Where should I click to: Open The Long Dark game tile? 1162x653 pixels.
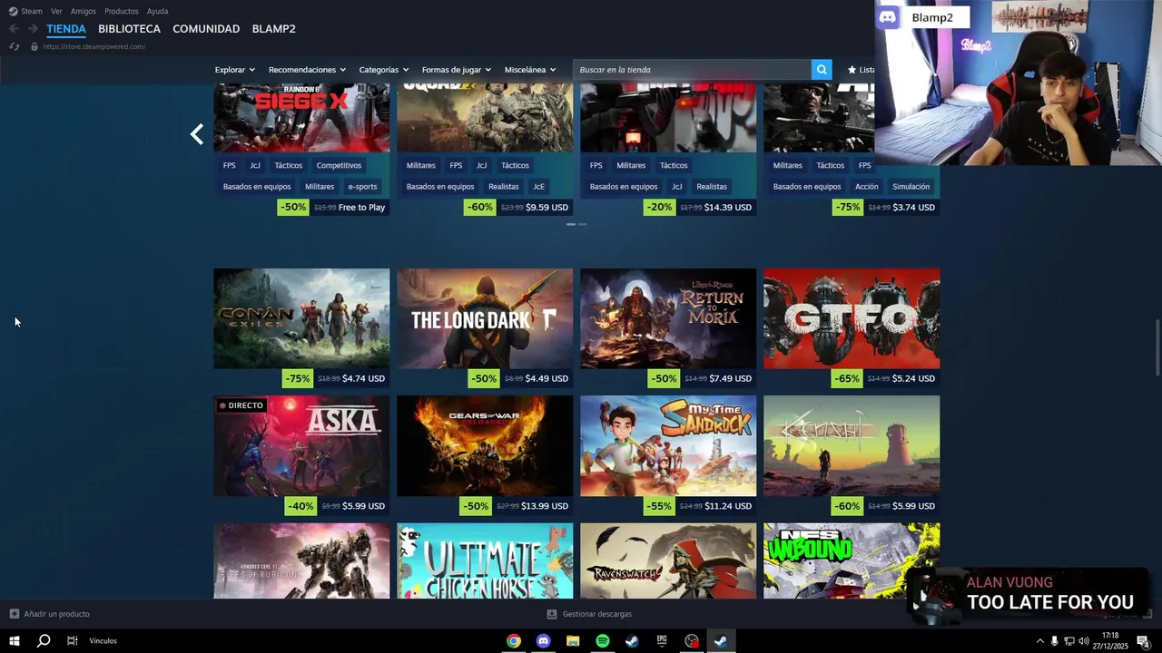point(485,318)
